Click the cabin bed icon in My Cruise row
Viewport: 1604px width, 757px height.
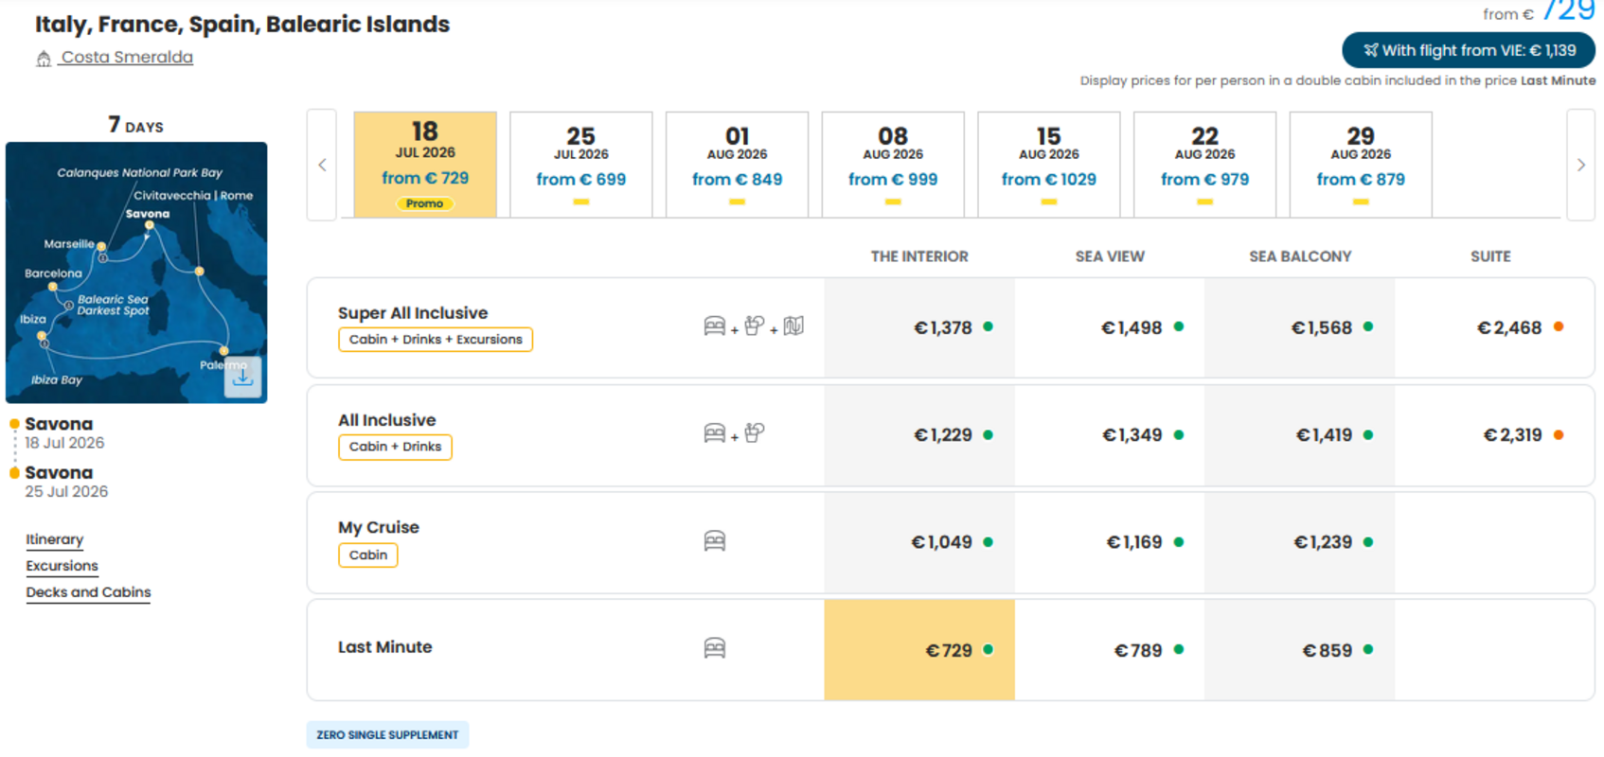pos(715,541)
